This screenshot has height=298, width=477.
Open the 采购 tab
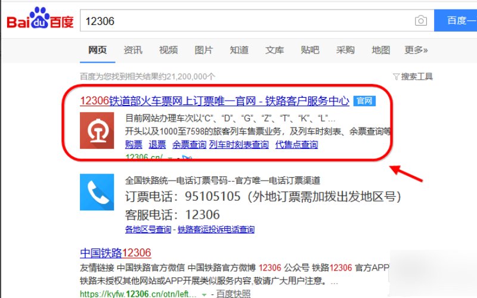tap(345, 50)
